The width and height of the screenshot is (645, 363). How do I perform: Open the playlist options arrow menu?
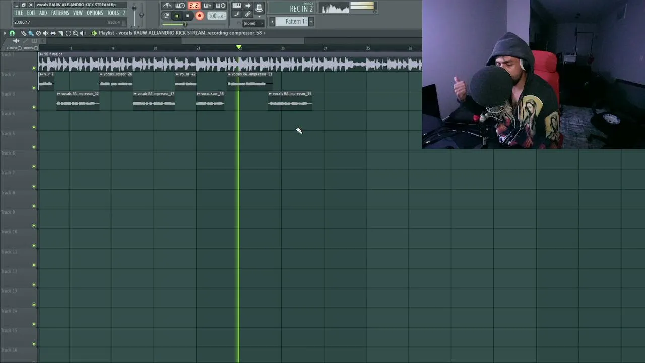point(5,33)
